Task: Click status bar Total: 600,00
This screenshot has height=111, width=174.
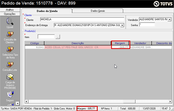Action: coord(128,109)
